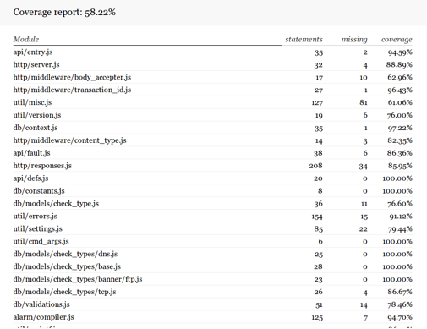
Task: Open the api/entry.js module link
Action: (x=33, y=52)
